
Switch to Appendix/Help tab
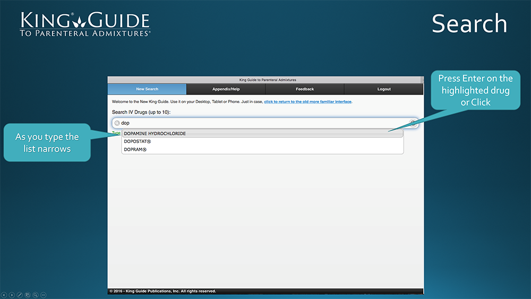point(226,89)
